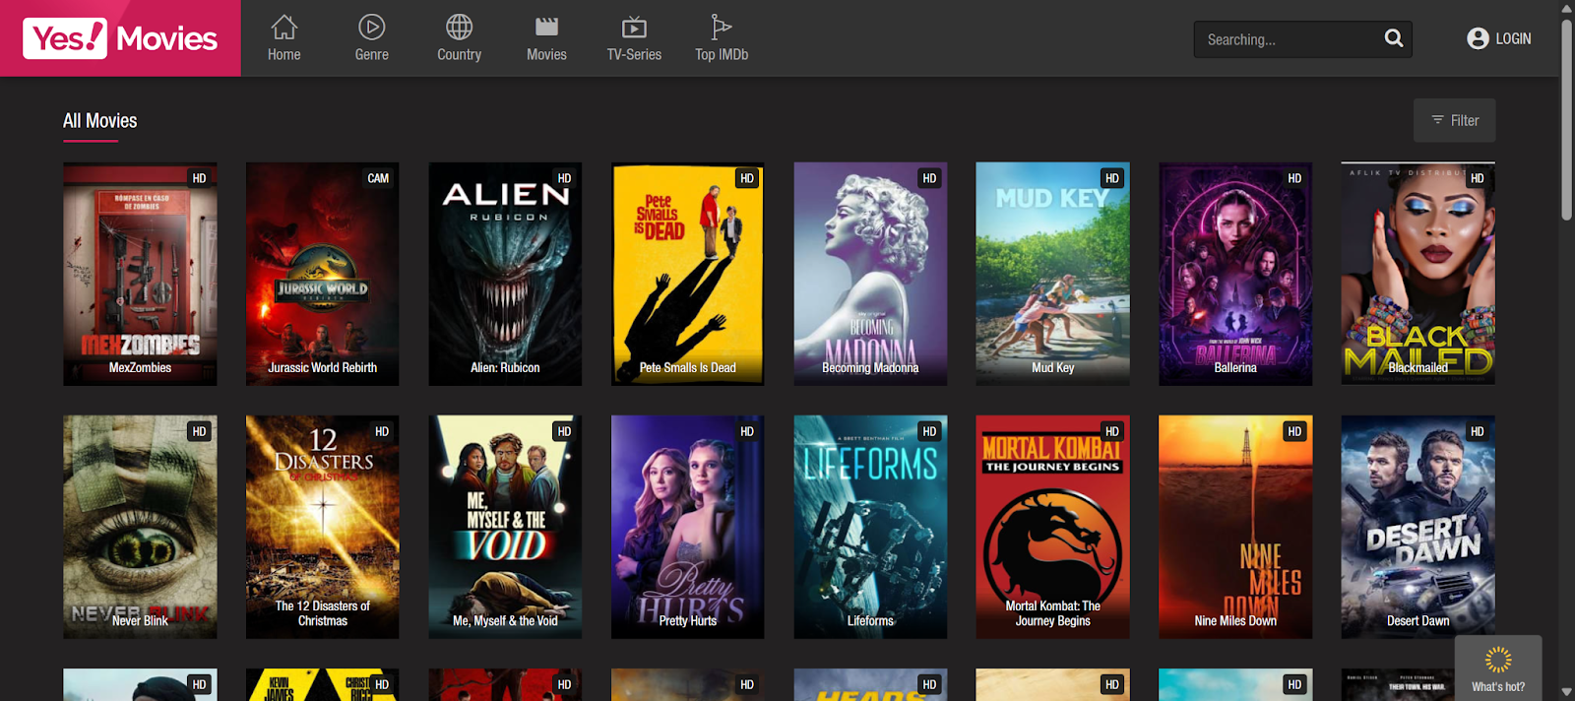Click the HD badge on Blackmailed

[x=1478, y=178]
